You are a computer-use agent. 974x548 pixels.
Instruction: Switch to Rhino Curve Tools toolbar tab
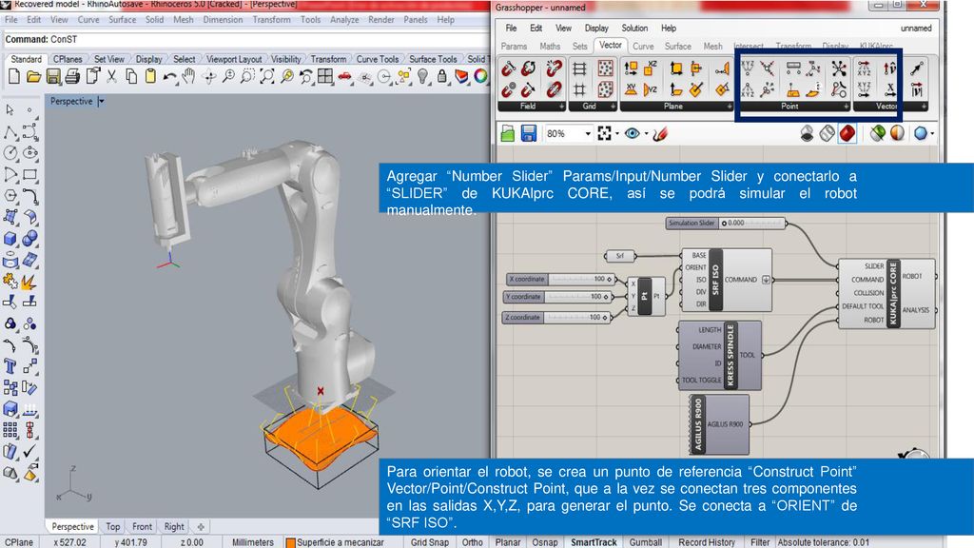coord(377,59)
